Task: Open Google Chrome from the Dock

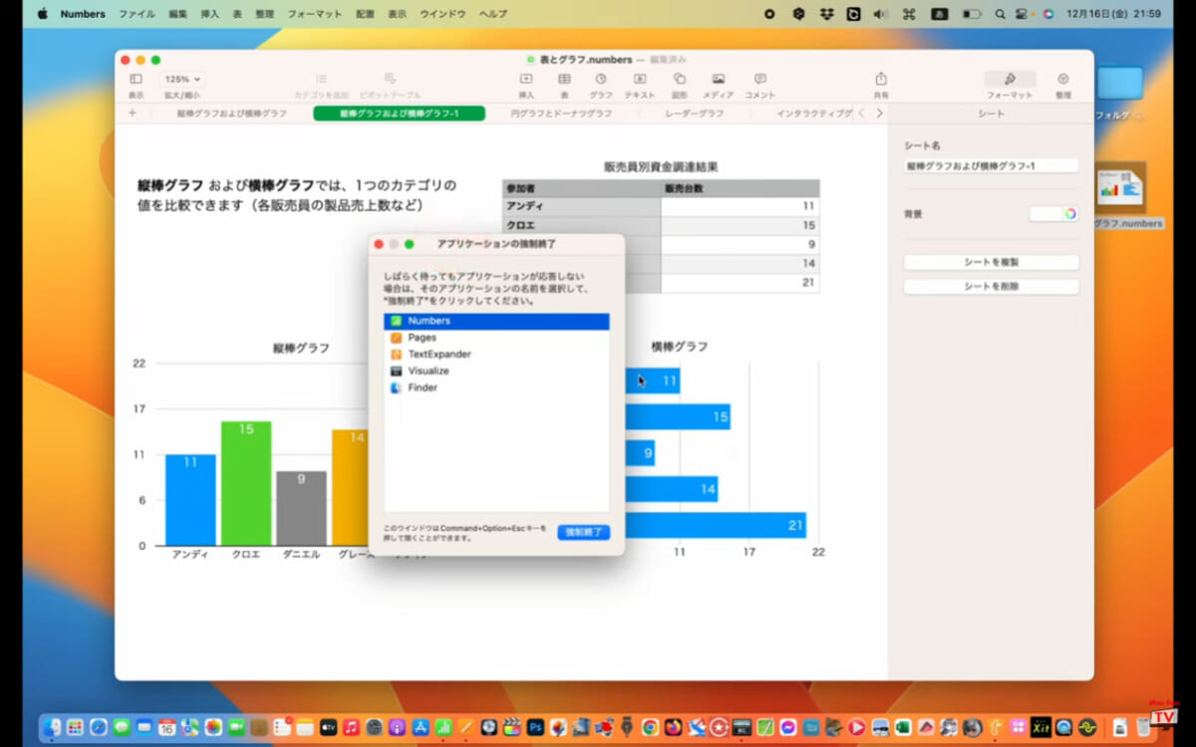Action: tap(650, 728)
